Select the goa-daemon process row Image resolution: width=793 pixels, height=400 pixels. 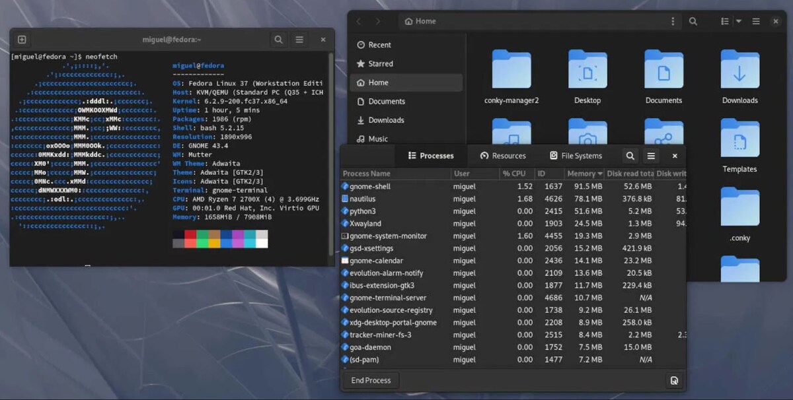point(513,347)
